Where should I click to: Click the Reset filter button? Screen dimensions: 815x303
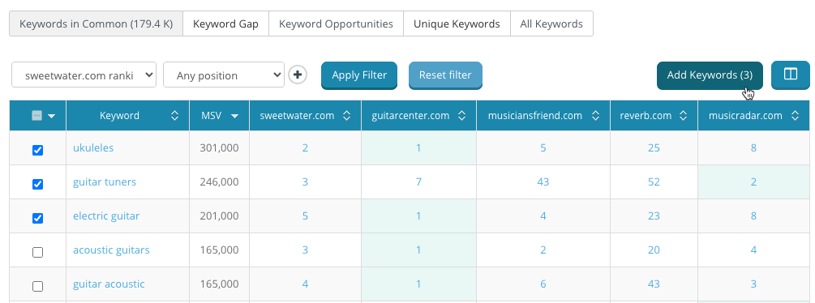coord(445,75)
